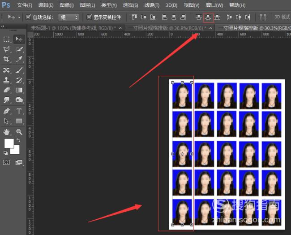Switch to 未标题-1 document tab
The height and width of the screenshot is (235, 291).
[73, 28]
